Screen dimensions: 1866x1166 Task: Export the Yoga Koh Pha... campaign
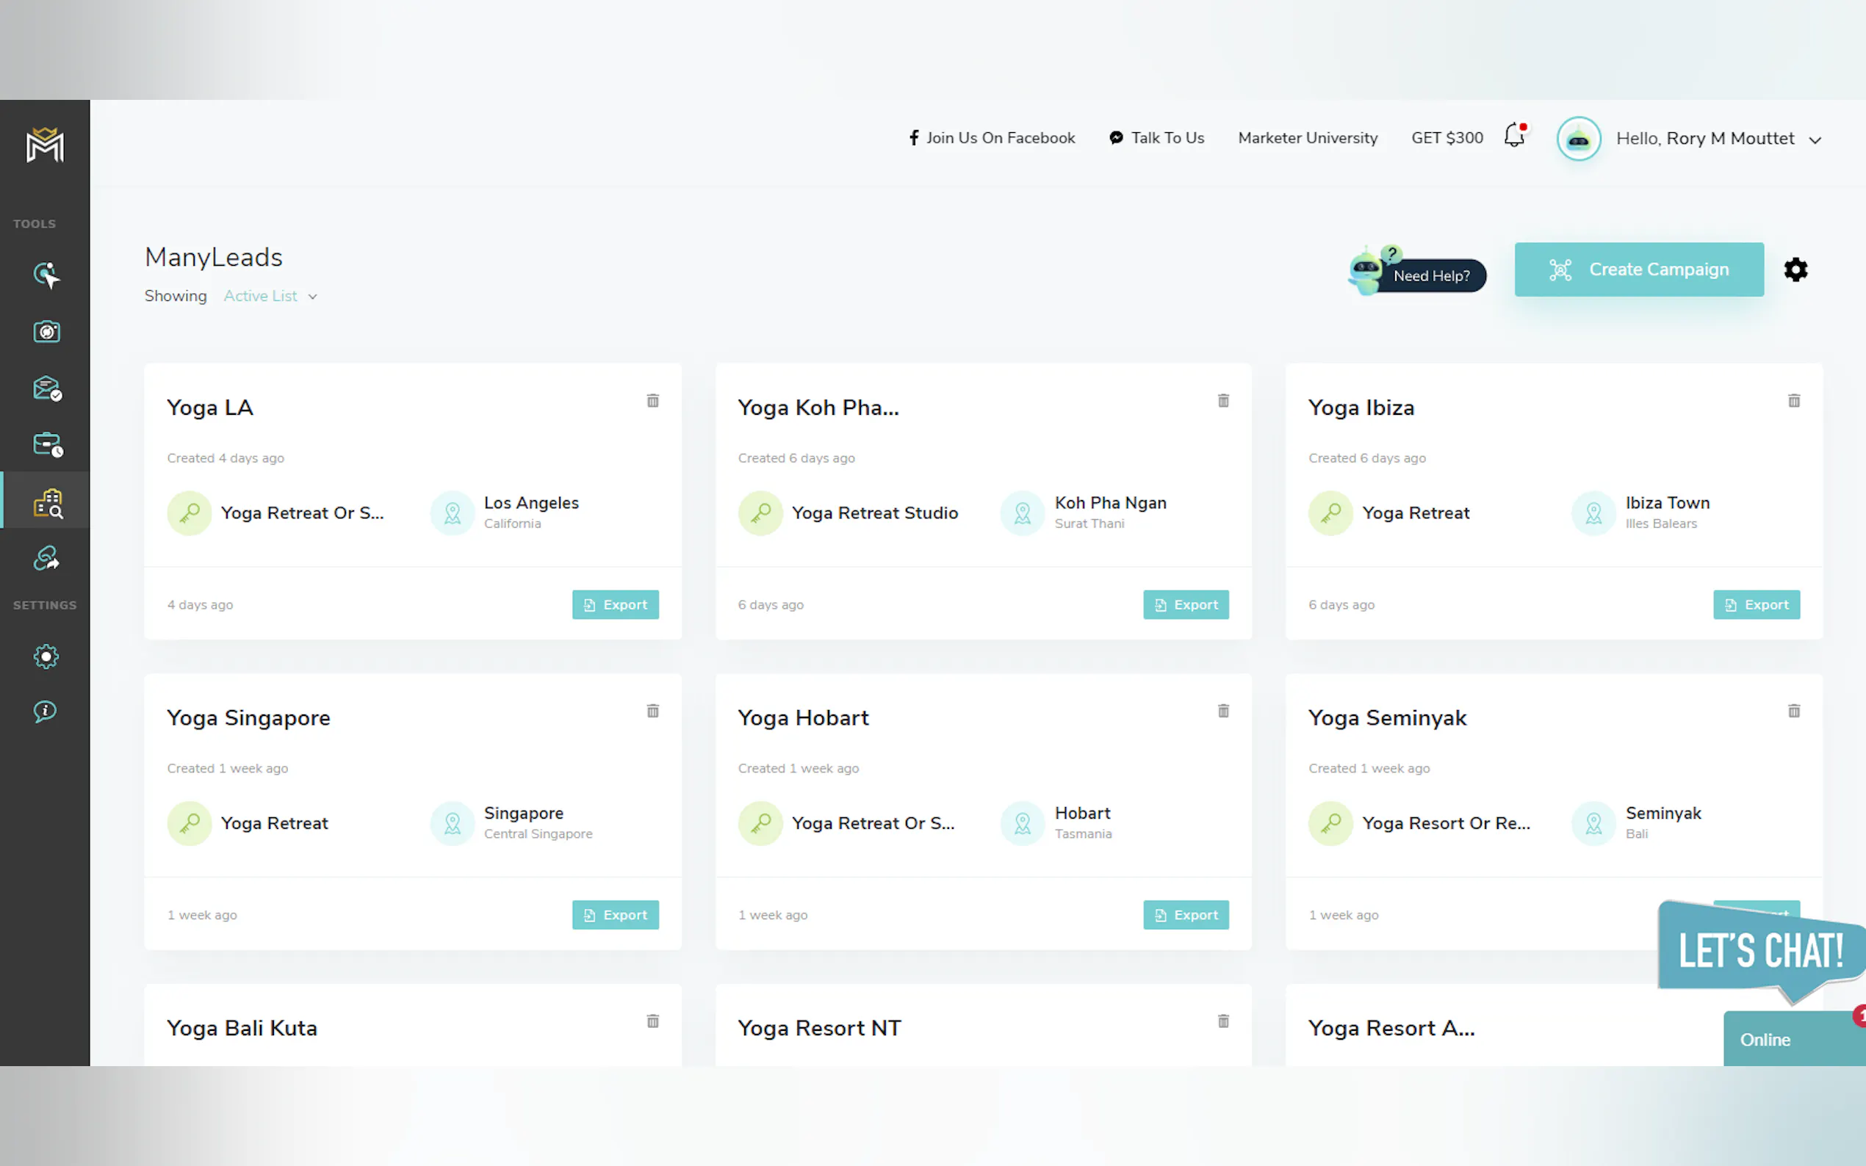[x=1186, y=604]
